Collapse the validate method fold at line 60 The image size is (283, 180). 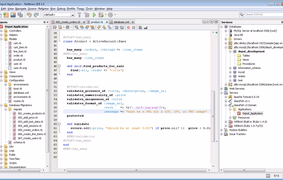coord(59,124)
